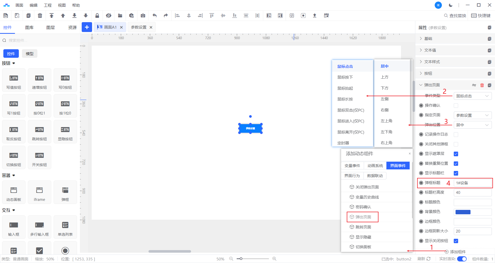Open the 事件类型 dropdown
Screen dimensions: 495x263
(472, 96)
